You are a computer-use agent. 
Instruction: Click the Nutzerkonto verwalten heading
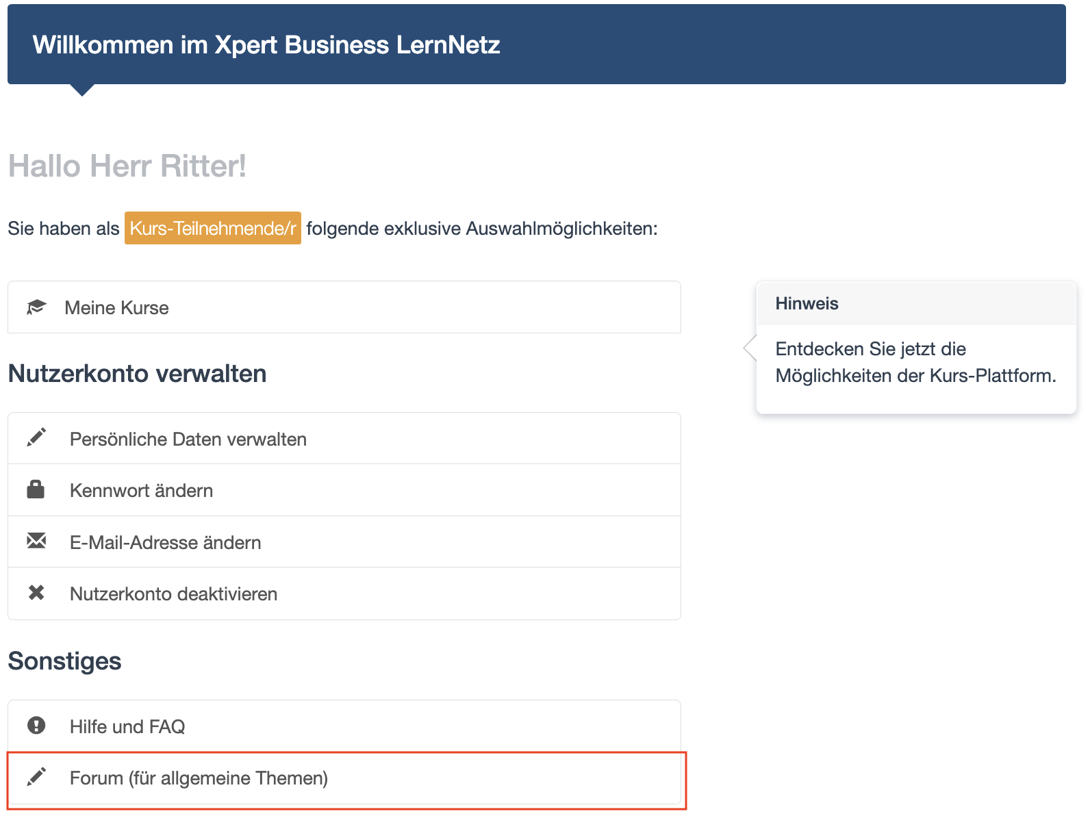(137, 374)
